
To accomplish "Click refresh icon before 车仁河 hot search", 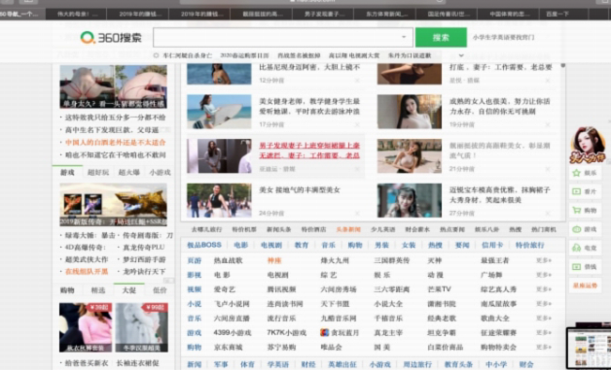I will point(156,55).
